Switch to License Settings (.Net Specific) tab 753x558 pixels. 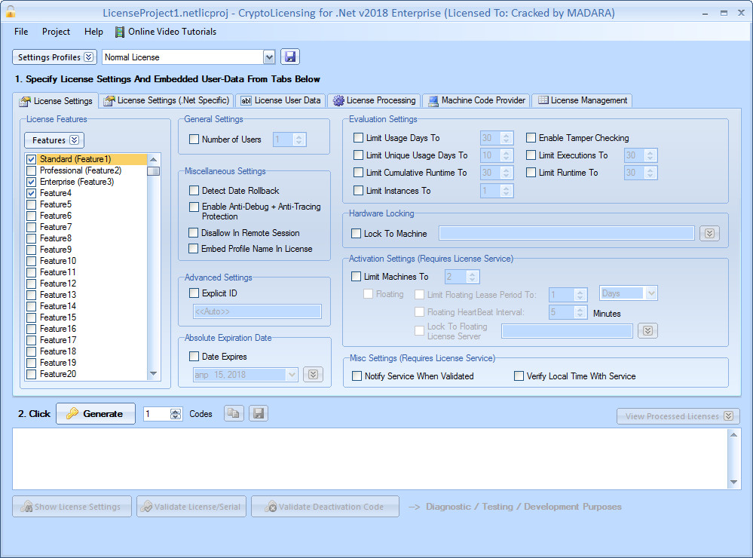click(x=167, y=100)
